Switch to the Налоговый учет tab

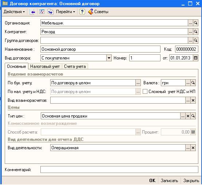(x=45, y=66)
